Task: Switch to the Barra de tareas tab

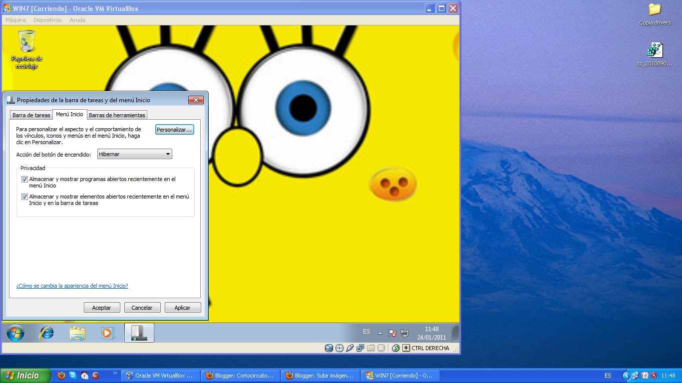Action: click(31, 115)
